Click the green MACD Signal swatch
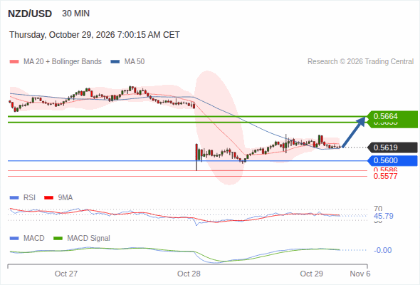420x285 pixels. [x=58, y=239]
